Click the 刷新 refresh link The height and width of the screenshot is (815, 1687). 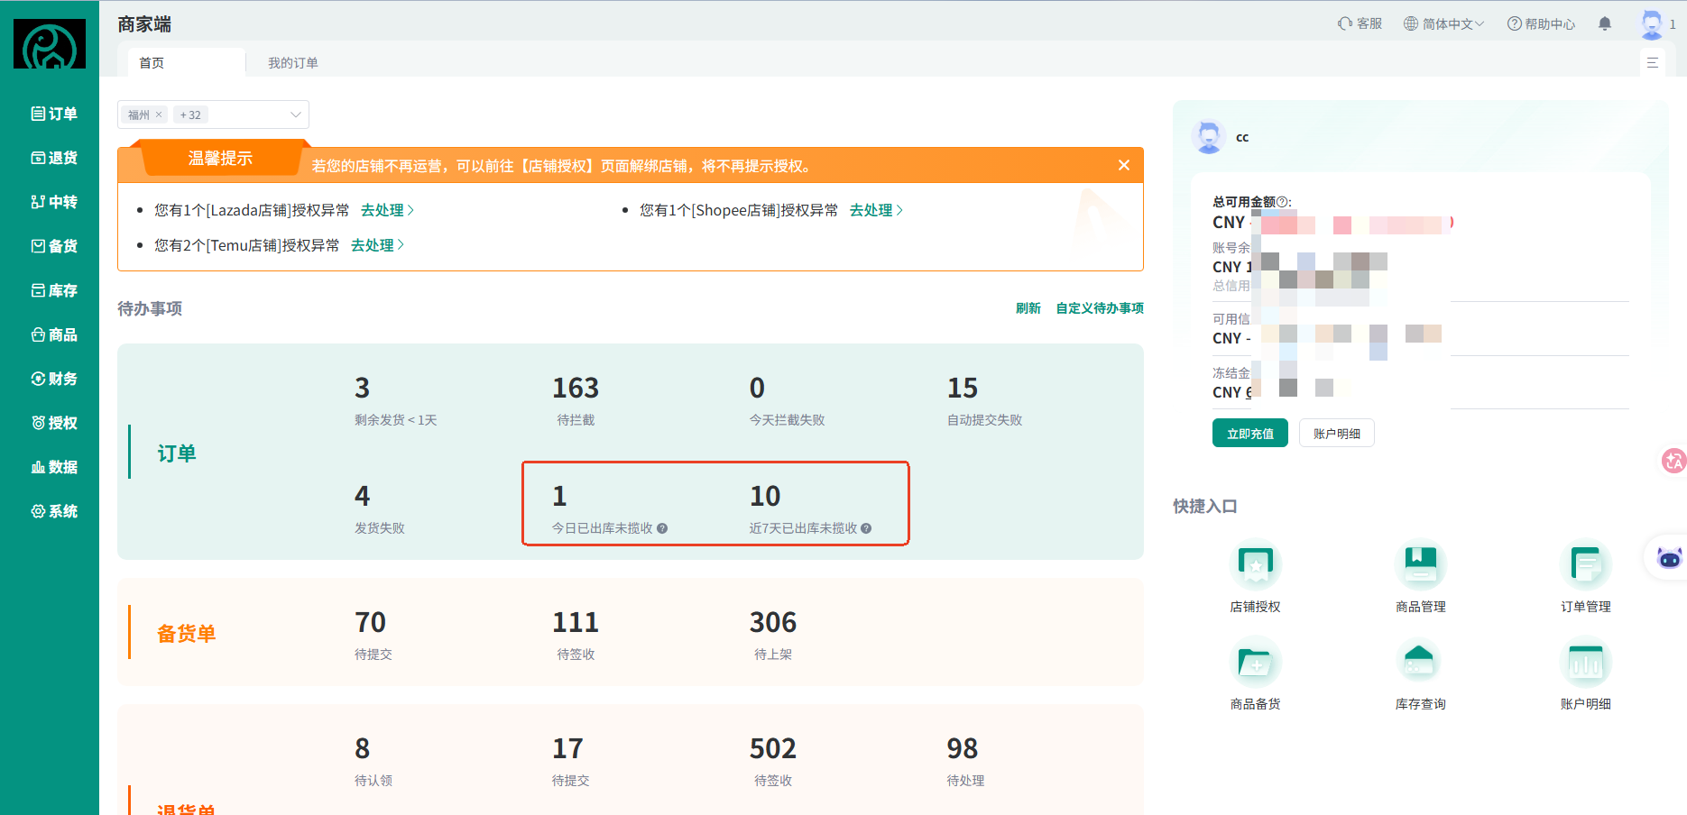click(x=1028, y=308)
